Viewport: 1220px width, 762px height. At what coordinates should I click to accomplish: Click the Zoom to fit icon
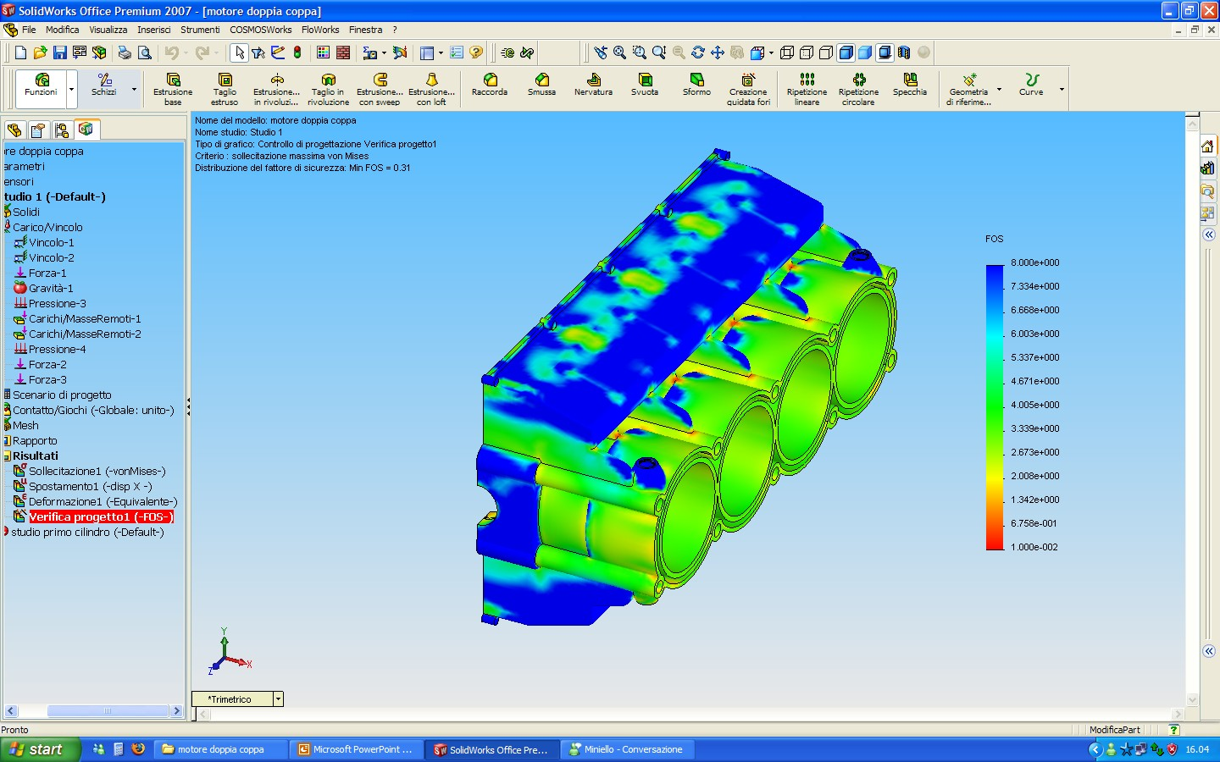619,52
